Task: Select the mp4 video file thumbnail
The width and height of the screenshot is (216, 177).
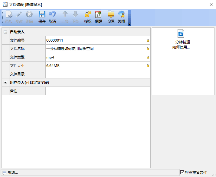Action: [x=181, y=33]
